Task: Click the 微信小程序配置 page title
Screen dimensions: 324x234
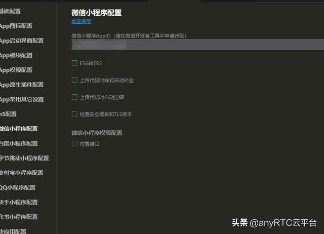Action: (97, 13)
